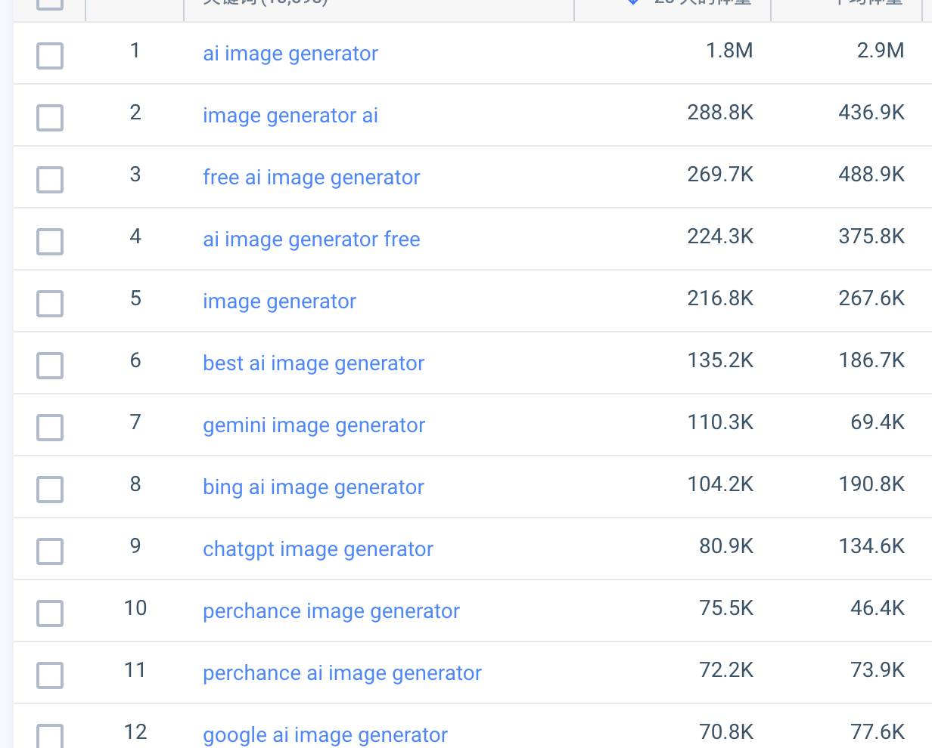Image resolution: width=932 pixels, height=748 pixels.
Task: Follow the ai image generator free link
Action: pyautogui.click(x=312, y=240)
